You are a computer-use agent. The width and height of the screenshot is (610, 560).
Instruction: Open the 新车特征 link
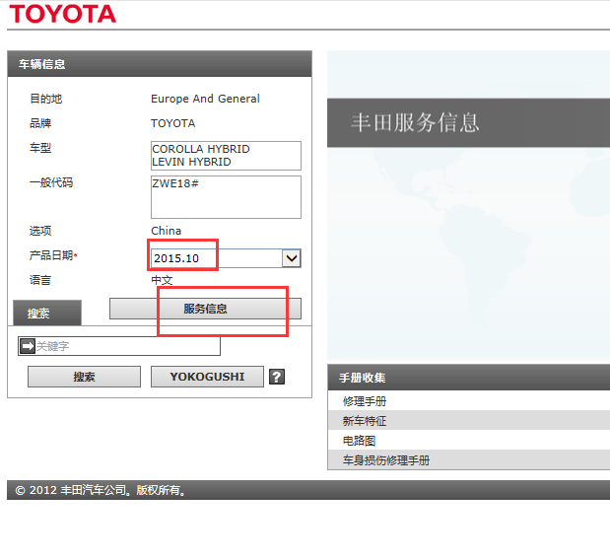(x=365, y=421)
